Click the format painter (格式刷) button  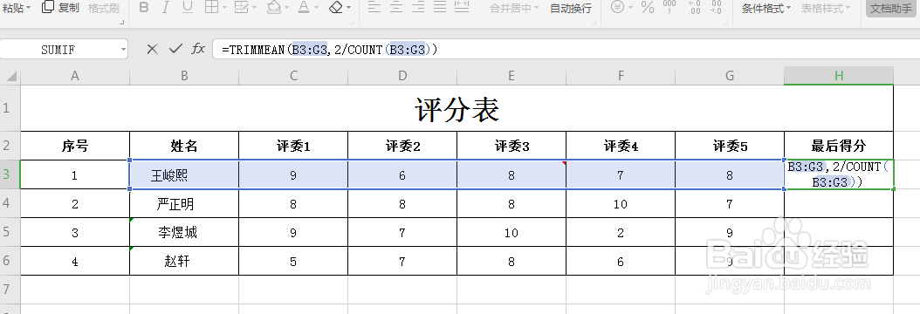point(104,8)
